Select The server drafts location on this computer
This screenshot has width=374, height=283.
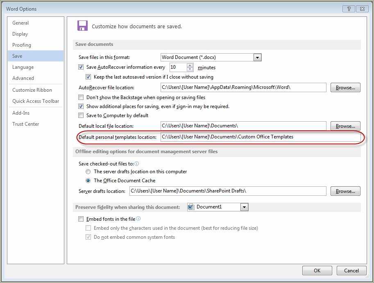(88, 172)
